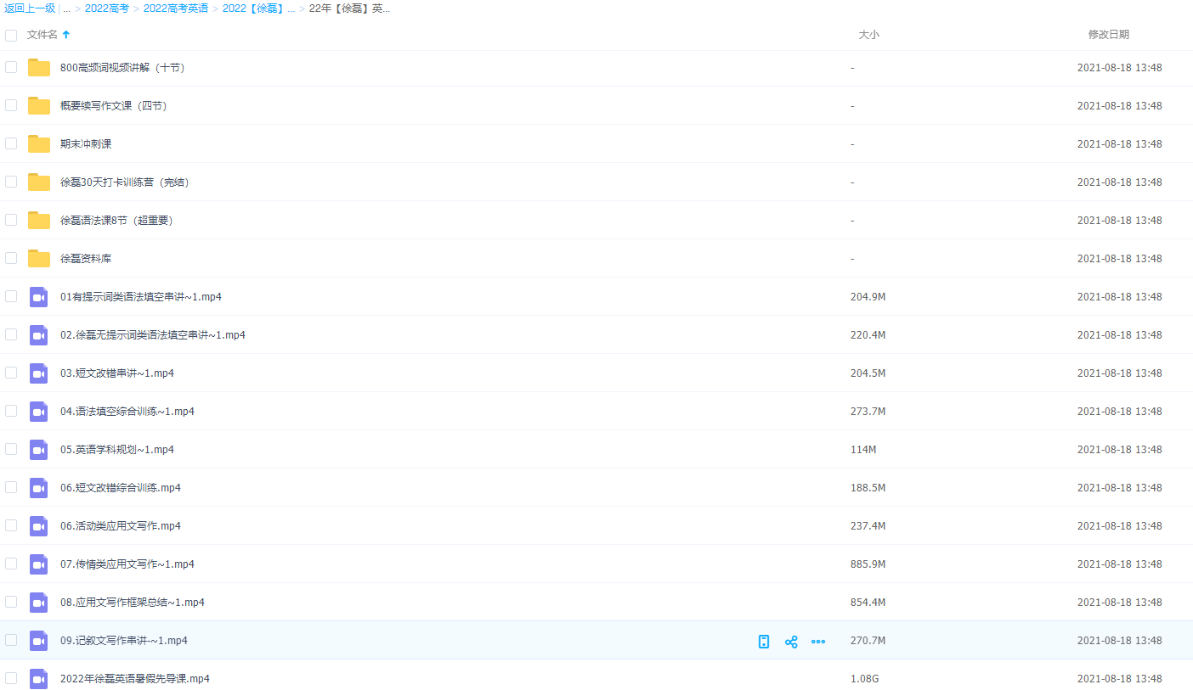Click the sort arrow next to 文件名

click(66, 35)
